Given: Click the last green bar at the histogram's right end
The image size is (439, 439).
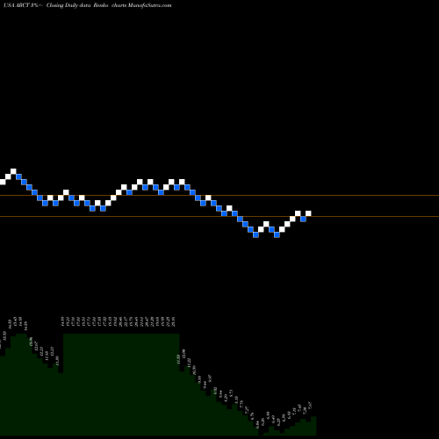Looking at the screenshot, I should point(313,426).
